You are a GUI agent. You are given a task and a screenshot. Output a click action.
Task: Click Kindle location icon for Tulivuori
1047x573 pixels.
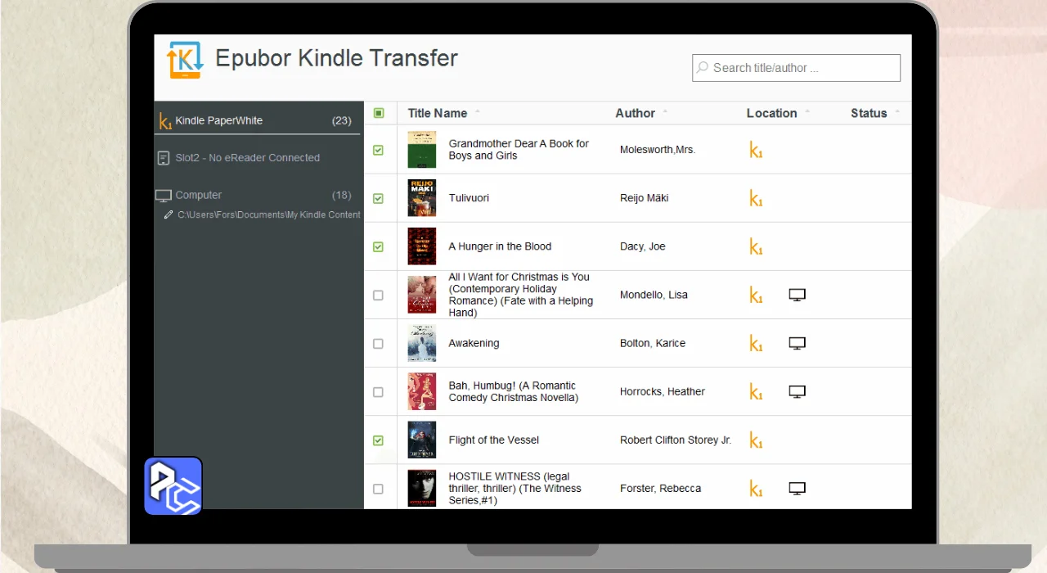coord(756,198)
